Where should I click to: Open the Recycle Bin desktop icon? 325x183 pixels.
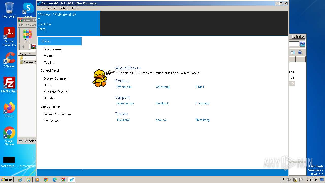coord(9,10)
